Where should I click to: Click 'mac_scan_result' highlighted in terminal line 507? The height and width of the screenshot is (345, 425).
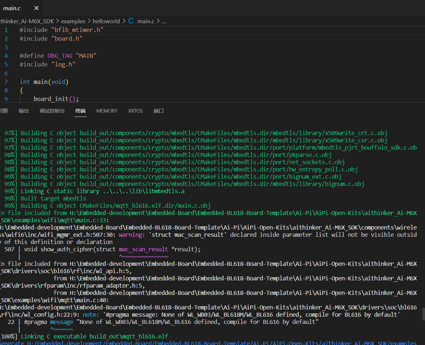(x=143, y=249)
